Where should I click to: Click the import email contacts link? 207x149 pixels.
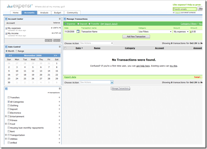click(177, 13)
